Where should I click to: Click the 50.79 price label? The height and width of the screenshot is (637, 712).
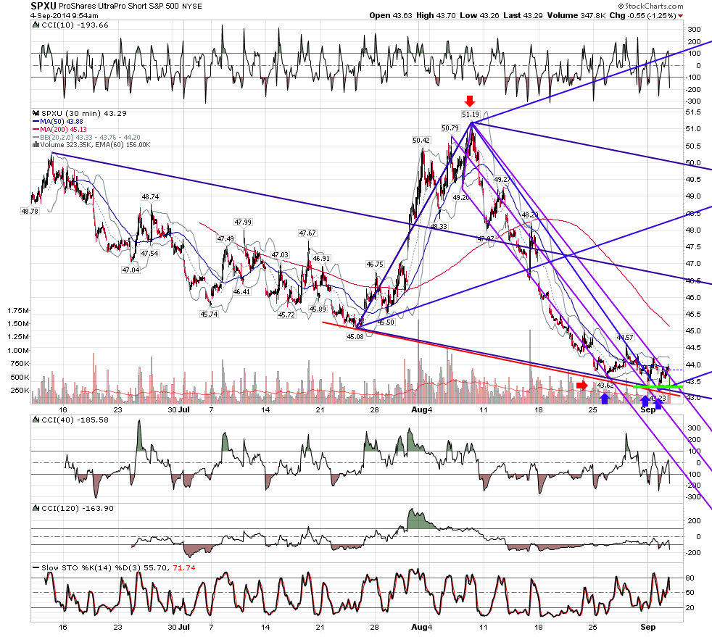[450, 128]
